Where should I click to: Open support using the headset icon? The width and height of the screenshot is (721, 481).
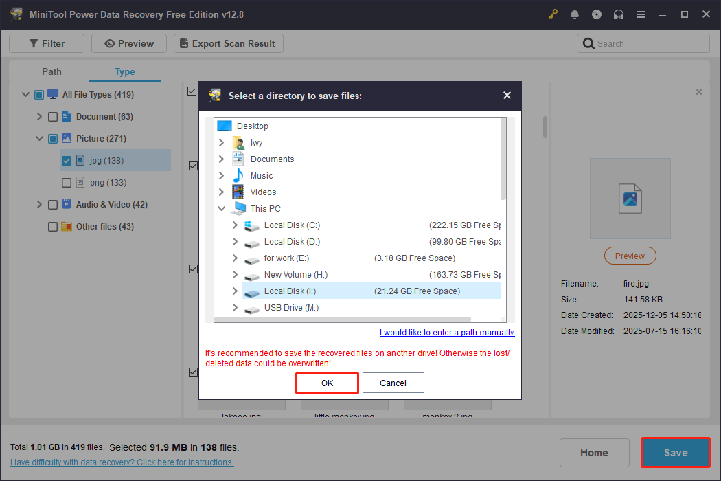point(619,14)
